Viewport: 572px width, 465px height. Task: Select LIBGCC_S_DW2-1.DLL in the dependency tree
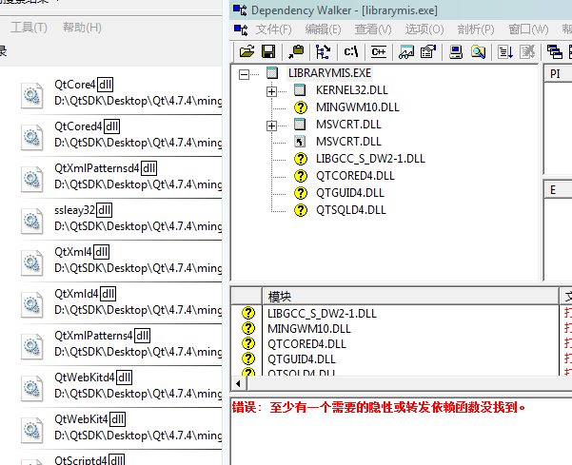370,159
